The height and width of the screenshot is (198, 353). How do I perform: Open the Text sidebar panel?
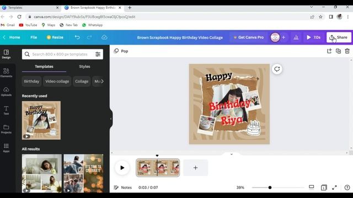[6, 110]
